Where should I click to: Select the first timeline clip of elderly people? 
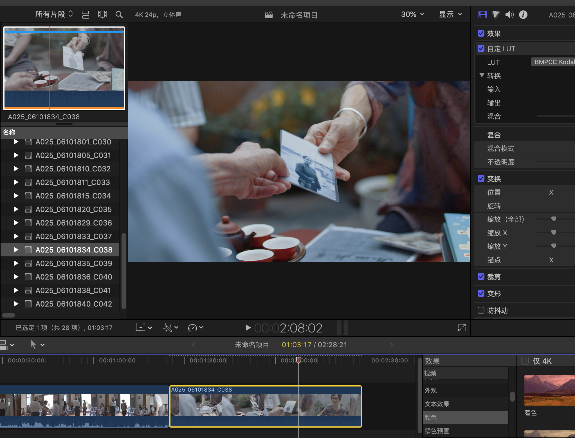coord(84,406)
